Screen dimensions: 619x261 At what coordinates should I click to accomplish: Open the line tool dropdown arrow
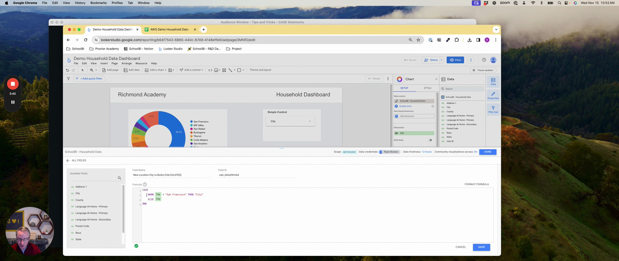coord(234,70)
